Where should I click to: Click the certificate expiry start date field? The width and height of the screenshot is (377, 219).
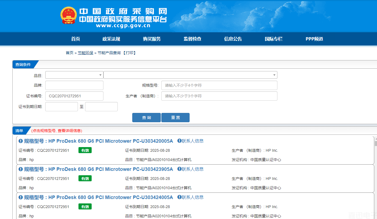pos(61,107)
